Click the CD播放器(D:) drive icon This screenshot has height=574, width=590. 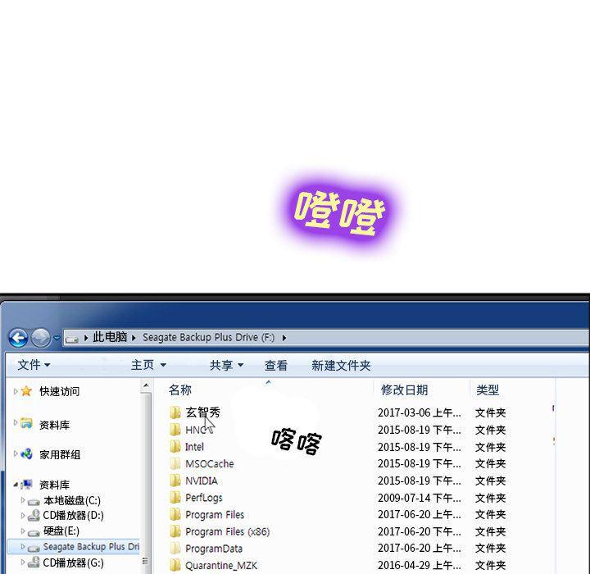click(34, 516)
